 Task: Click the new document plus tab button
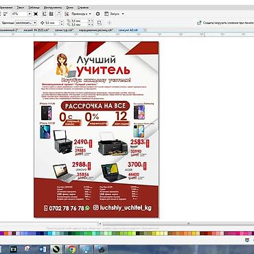pos(145,30)
